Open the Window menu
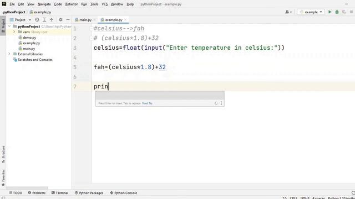Viewport: 355px width, 199px height. (117, 4)
